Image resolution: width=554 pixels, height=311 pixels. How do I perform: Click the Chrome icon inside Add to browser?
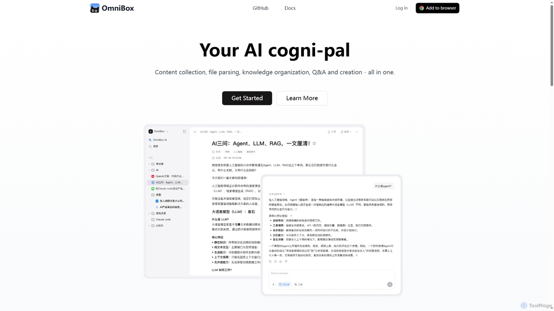point(422,8)
